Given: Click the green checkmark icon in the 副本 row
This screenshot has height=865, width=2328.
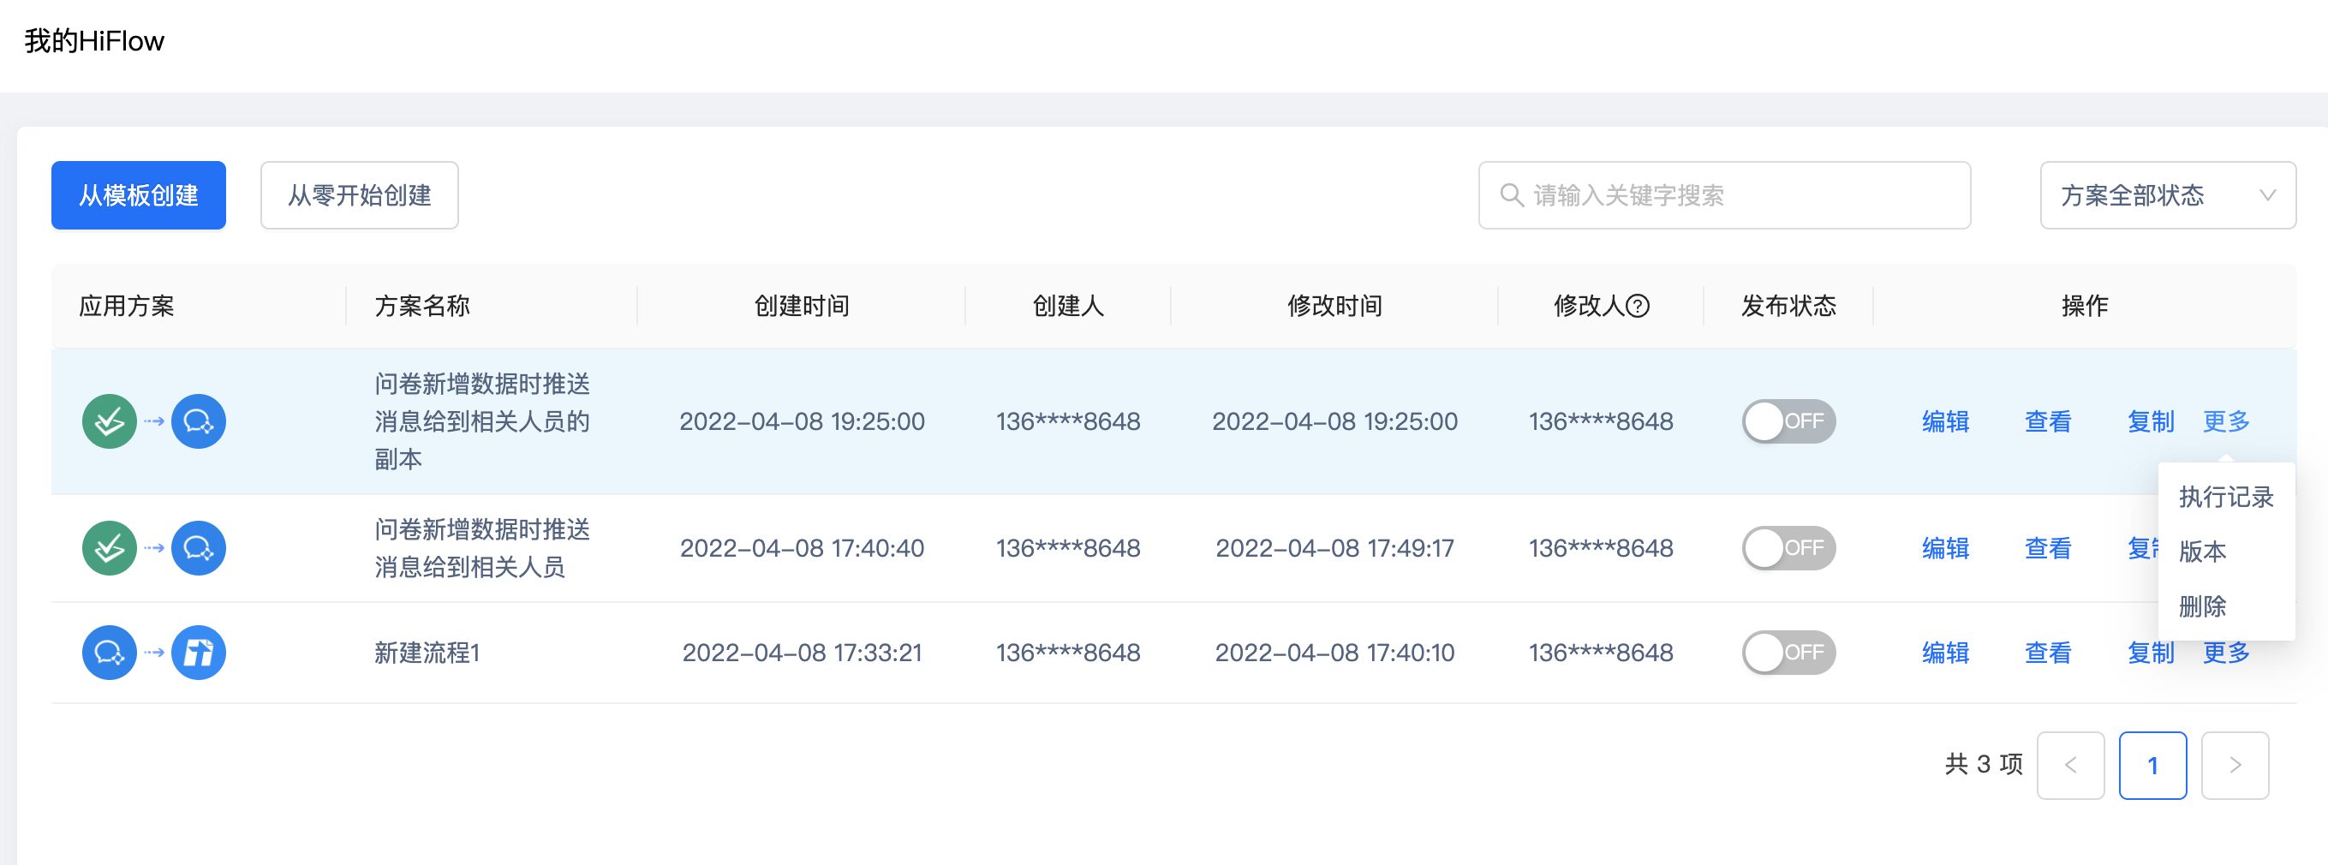Looking at the screenshot, I should [x=110, y=421].
